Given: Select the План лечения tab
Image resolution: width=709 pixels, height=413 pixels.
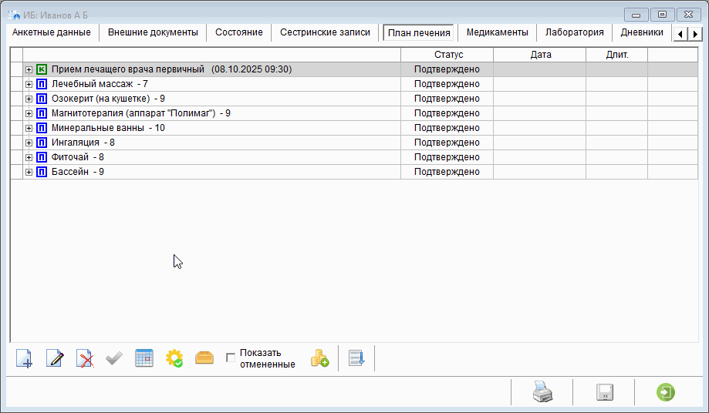Looking at the screenshot, I should [419, 33].
